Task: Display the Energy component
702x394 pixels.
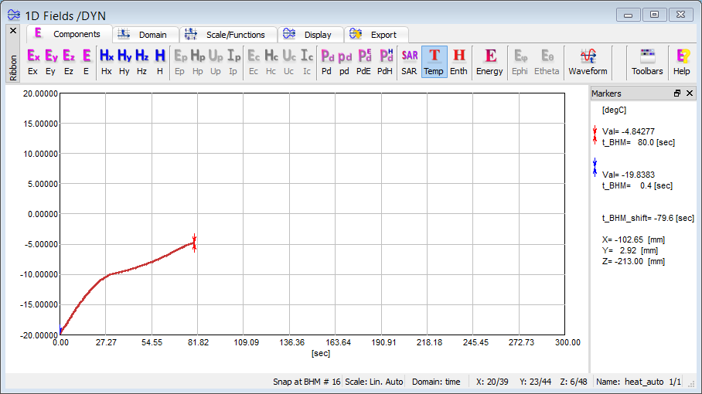Action: 489,61
